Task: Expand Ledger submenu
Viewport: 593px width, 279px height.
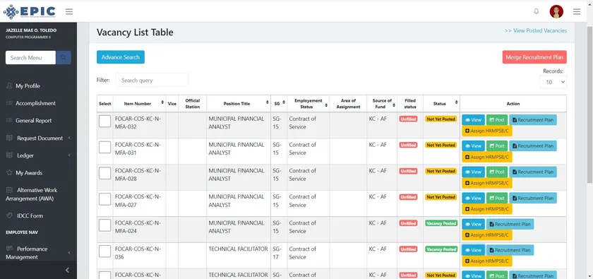Action: click(x=38, y=155)
